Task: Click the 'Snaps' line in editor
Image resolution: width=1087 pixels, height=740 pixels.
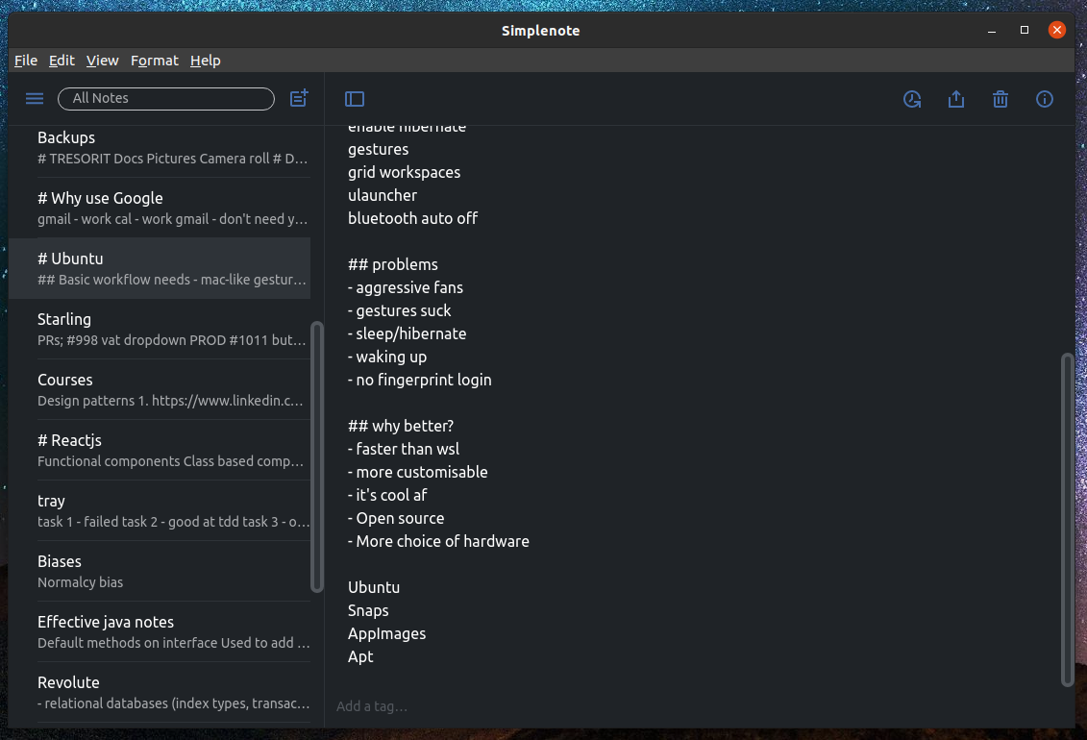Action: click(368, 610)
